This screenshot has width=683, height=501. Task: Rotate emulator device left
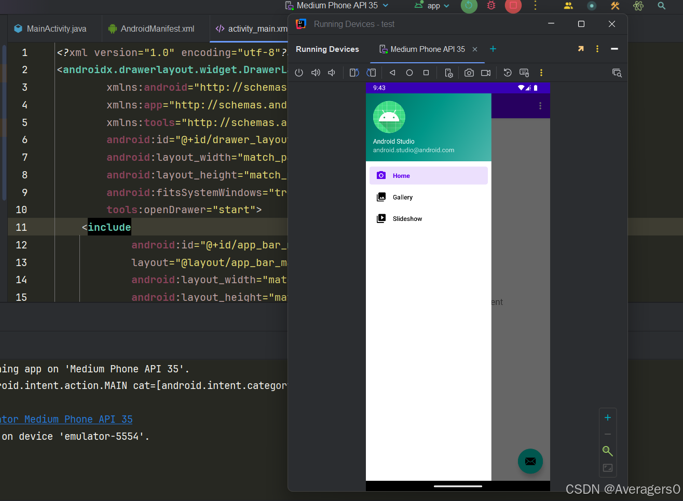[x=354, y=73]
